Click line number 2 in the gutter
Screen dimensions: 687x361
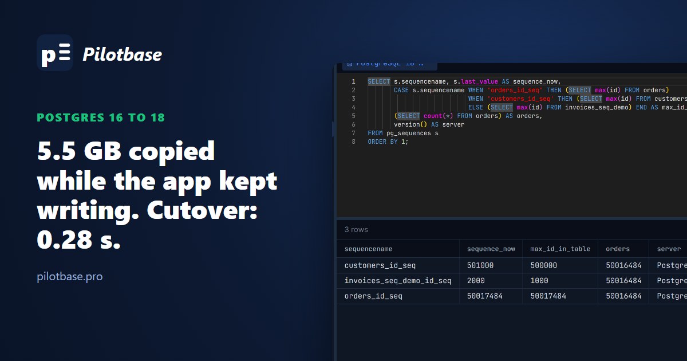(354, 90)
